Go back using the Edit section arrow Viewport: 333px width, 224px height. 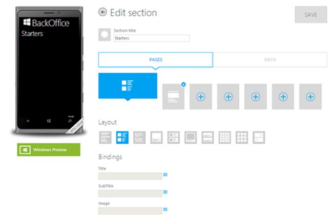[102, 12]
